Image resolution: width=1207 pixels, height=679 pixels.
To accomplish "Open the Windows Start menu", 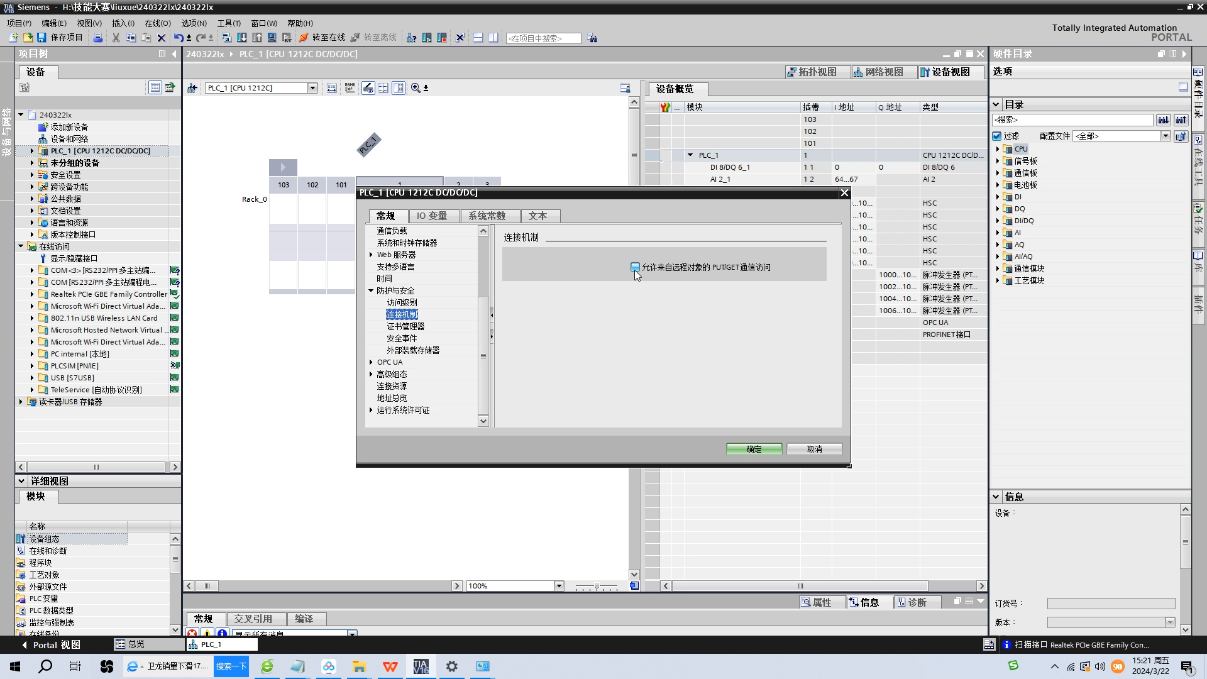I will point(15,666).
